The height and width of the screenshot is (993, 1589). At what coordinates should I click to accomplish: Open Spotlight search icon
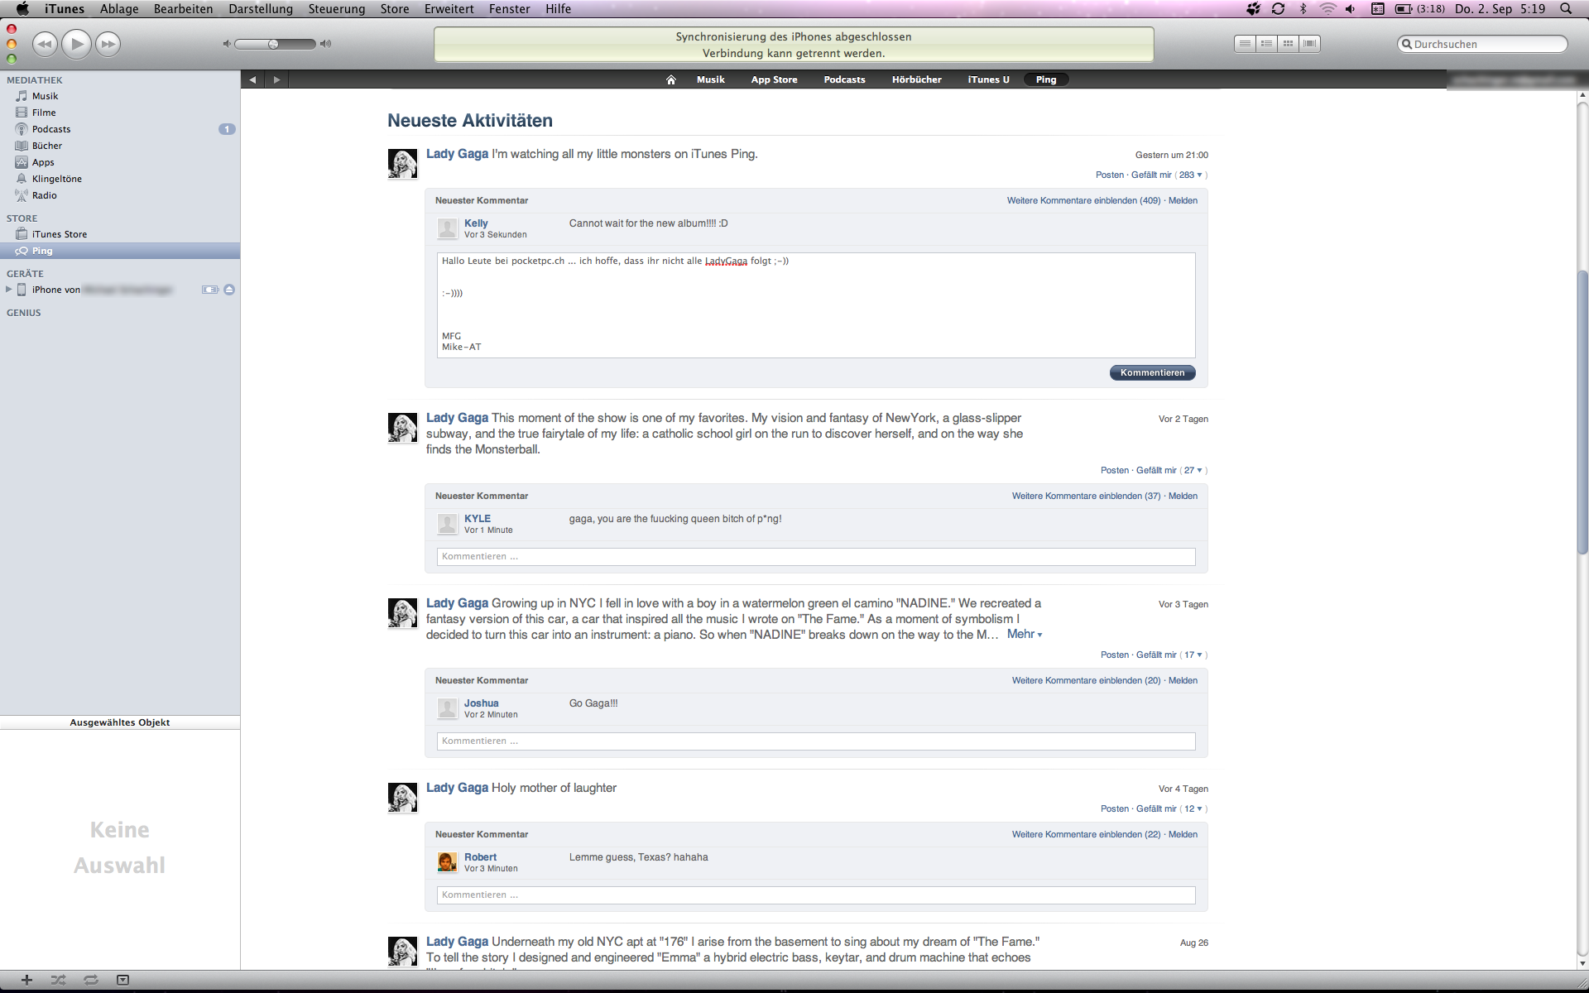(x=1566, y=9)
